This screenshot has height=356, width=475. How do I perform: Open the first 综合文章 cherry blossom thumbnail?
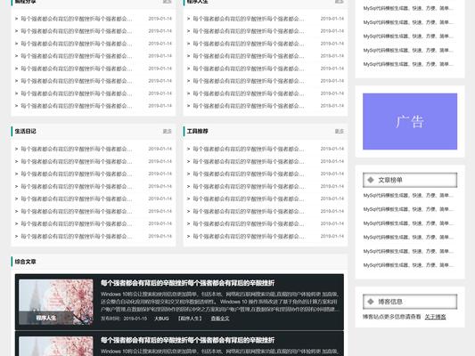click(56, 302)
